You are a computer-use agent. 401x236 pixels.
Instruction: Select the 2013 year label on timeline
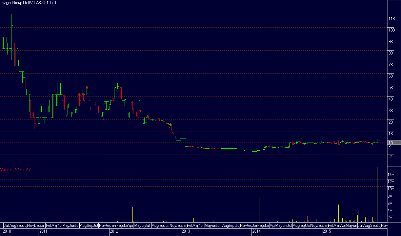[186, 231]
